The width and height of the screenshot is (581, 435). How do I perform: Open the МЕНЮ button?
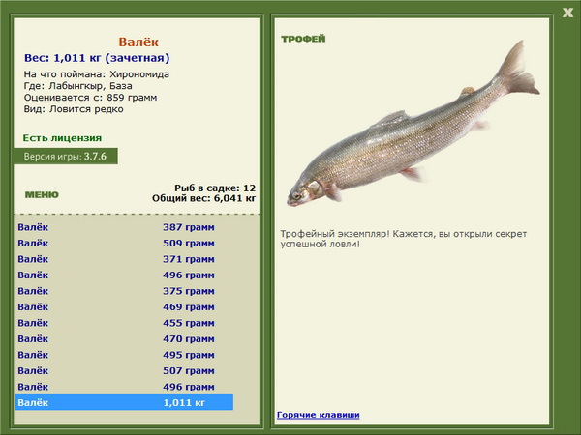[x=42, y=194]
